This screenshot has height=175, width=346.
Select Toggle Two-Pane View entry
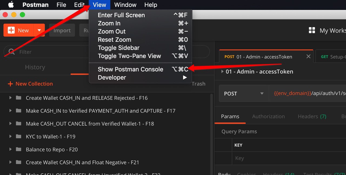coord(140,56)
